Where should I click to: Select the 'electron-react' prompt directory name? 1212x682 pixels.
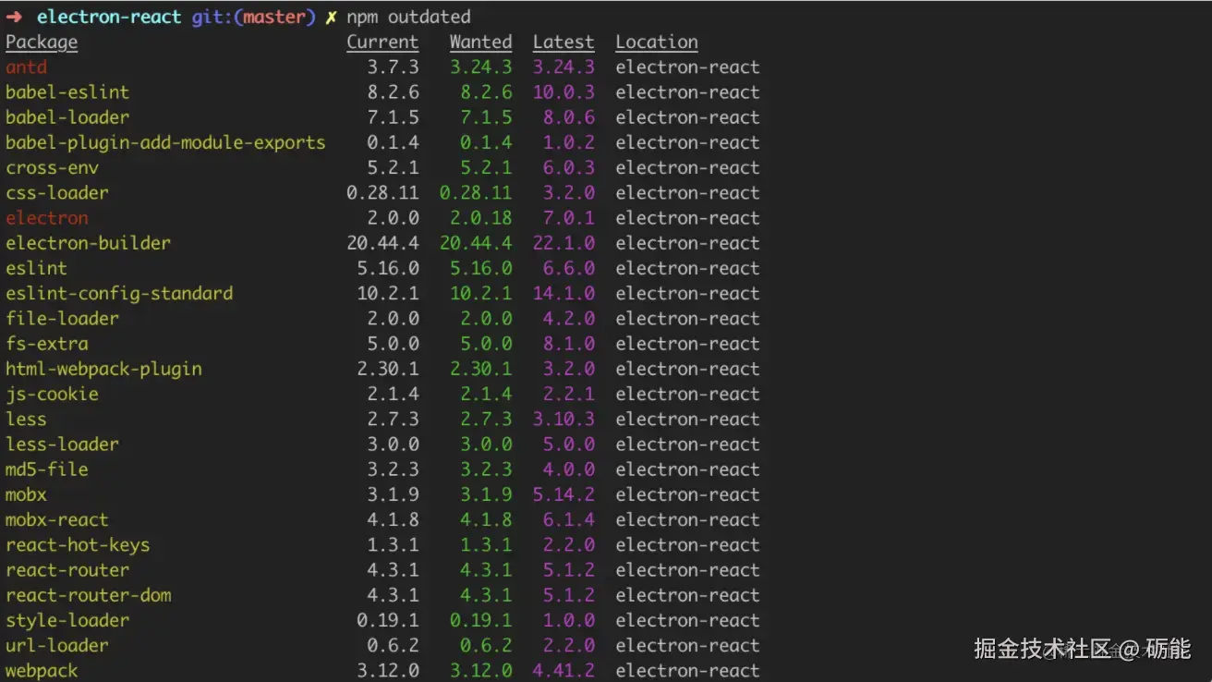(x=109, y=18)
